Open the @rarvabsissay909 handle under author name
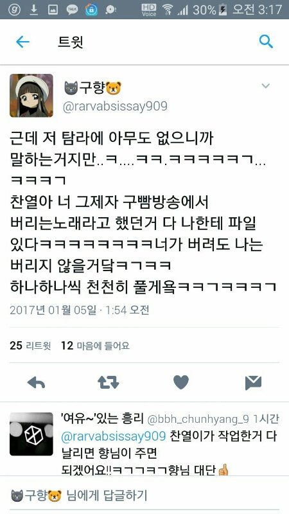289x514 pixels. pyautogui.click(x=115, y=107)
